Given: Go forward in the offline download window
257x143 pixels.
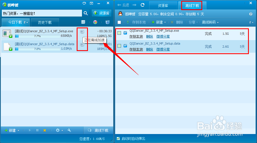Looking at the screenshot, I should [135, 5].
